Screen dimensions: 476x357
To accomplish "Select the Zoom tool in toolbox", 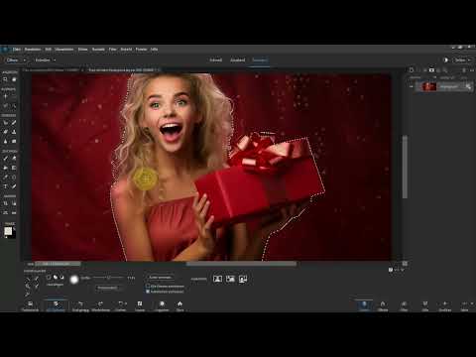I will (5, 79).
